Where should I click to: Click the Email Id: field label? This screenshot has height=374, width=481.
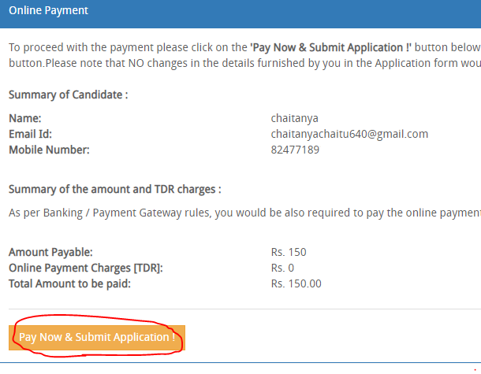point(31,134)
